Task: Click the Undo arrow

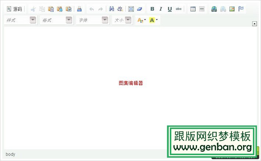Action: (x=92, y=9)
